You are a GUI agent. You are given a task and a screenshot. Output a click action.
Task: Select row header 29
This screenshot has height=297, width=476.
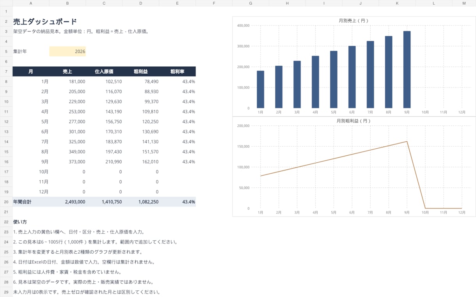pyautogui.click(x=6, y=292)
